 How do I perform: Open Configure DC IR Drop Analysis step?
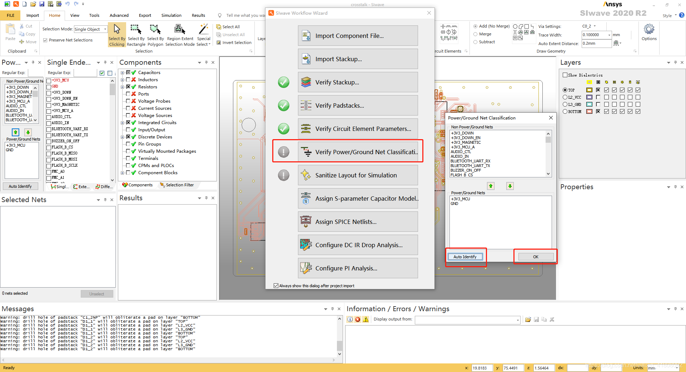click(x=358, y=245)
